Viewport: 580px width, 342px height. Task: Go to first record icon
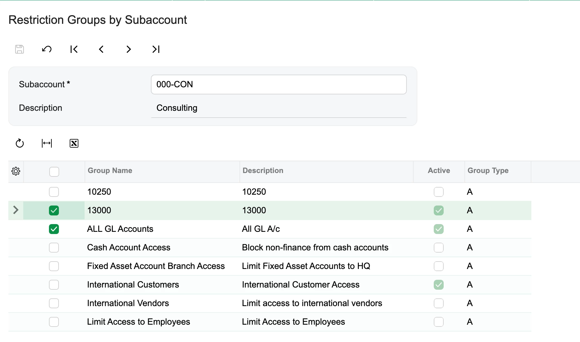74,49
